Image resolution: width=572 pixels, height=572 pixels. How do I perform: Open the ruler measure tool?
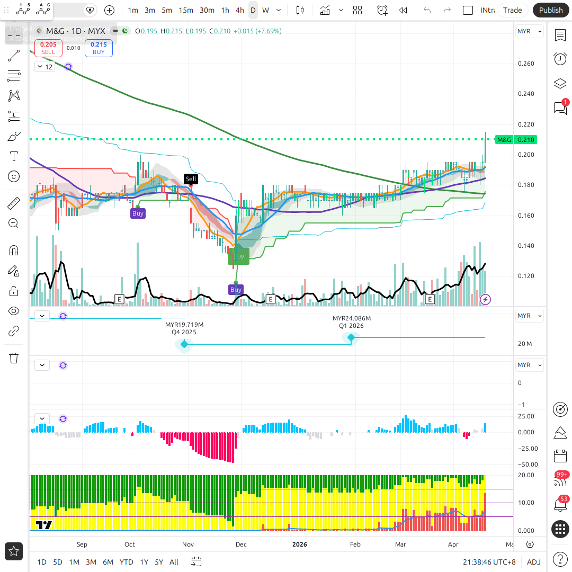14,203
